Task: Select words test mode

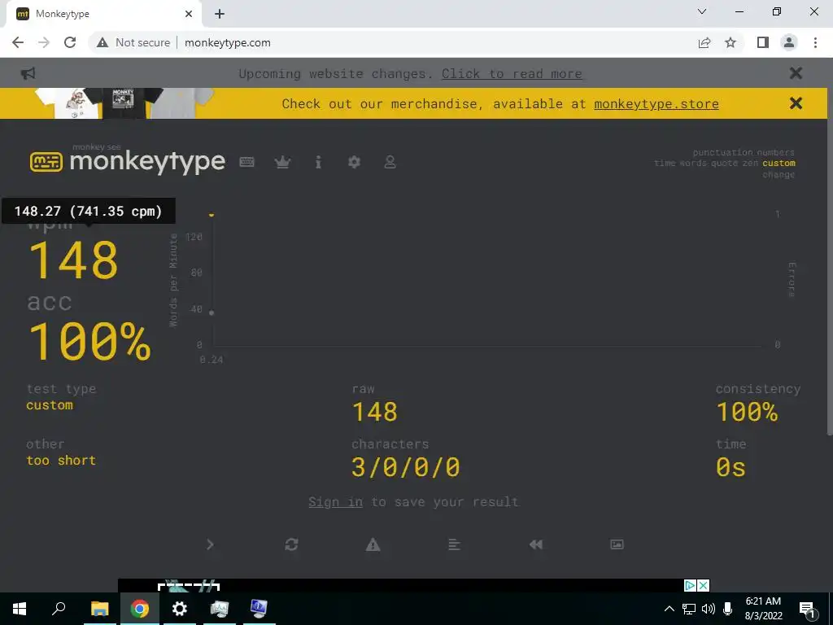Action: pyautogui.click(x=693, y=163)
